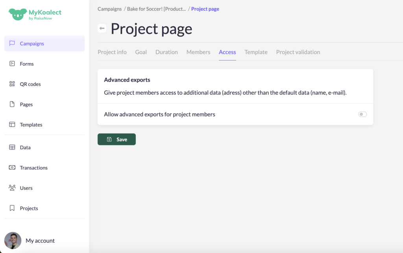Click the MyKoalect koala logo
This screenshot has height=253, width=403.
(17, 14)
